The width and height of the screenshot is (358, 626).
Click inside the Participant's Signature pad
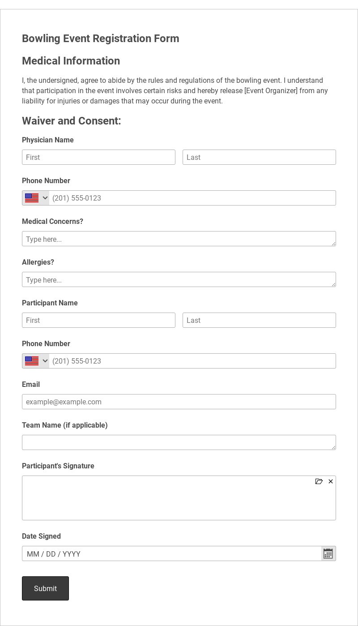pyautogui.click(x=179, y=498)
